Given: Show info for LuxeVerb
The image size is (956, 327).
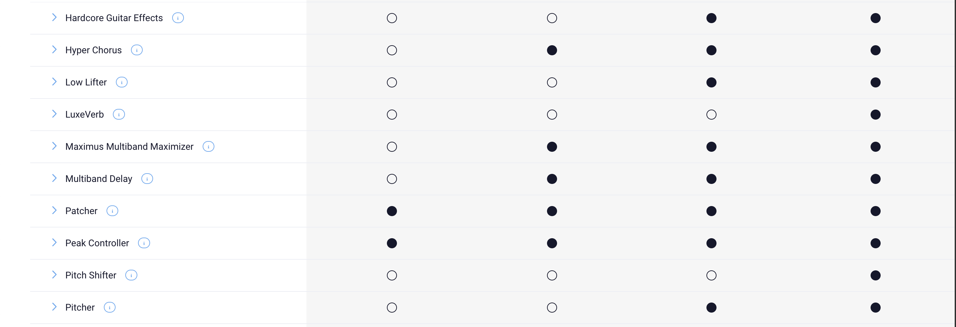Looking at the screenshot, I should (119, 114).
